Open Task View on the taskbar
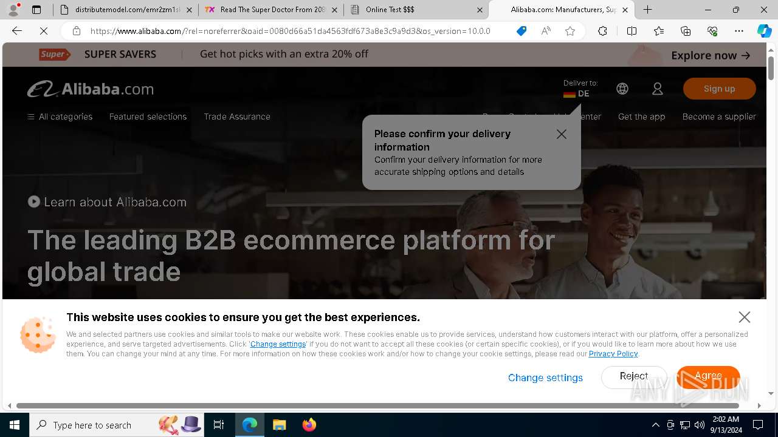Image resolution: width=778 pixels, height=437 pixels. [x=219, y=425]
